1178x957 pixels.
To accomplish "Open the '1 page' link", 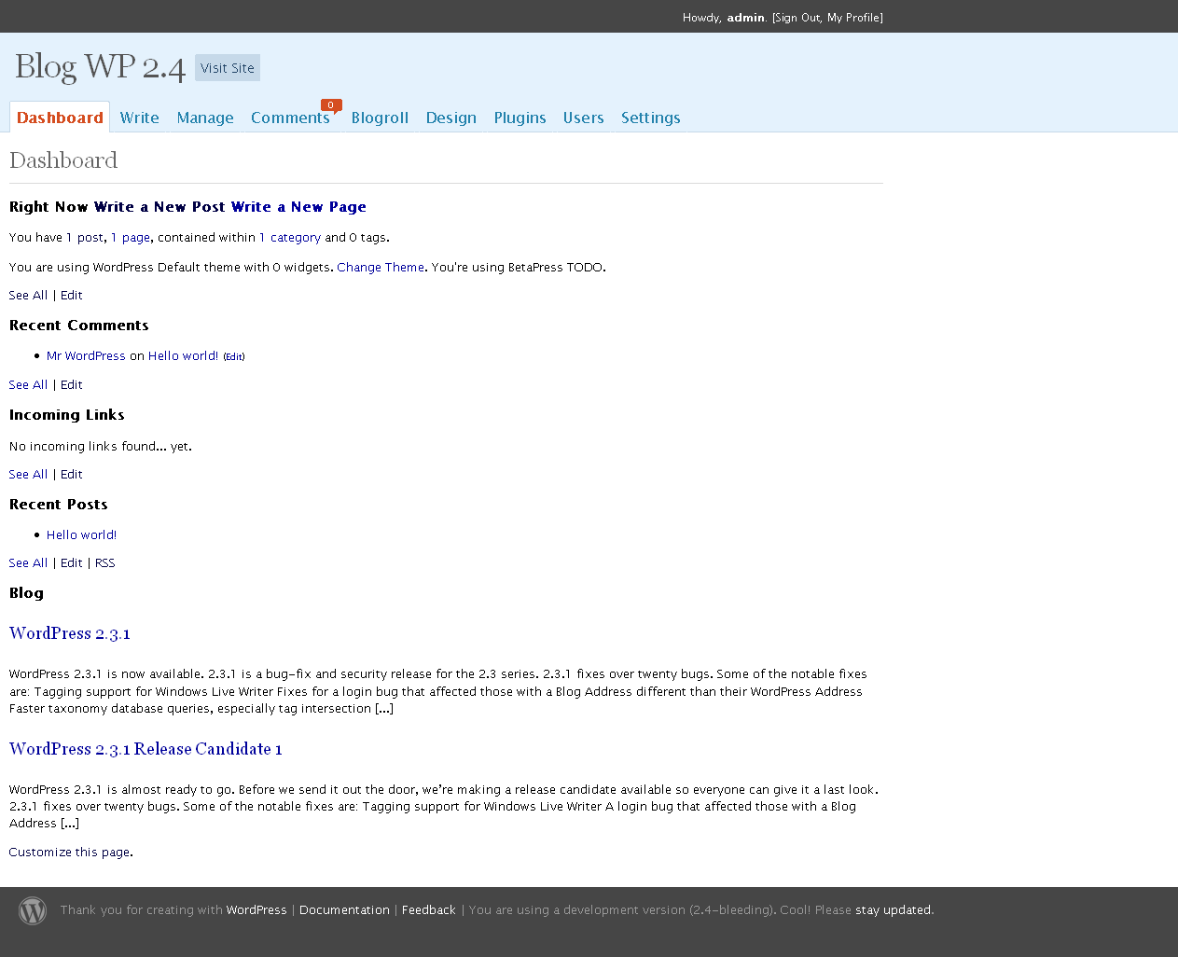I will 131,238.
